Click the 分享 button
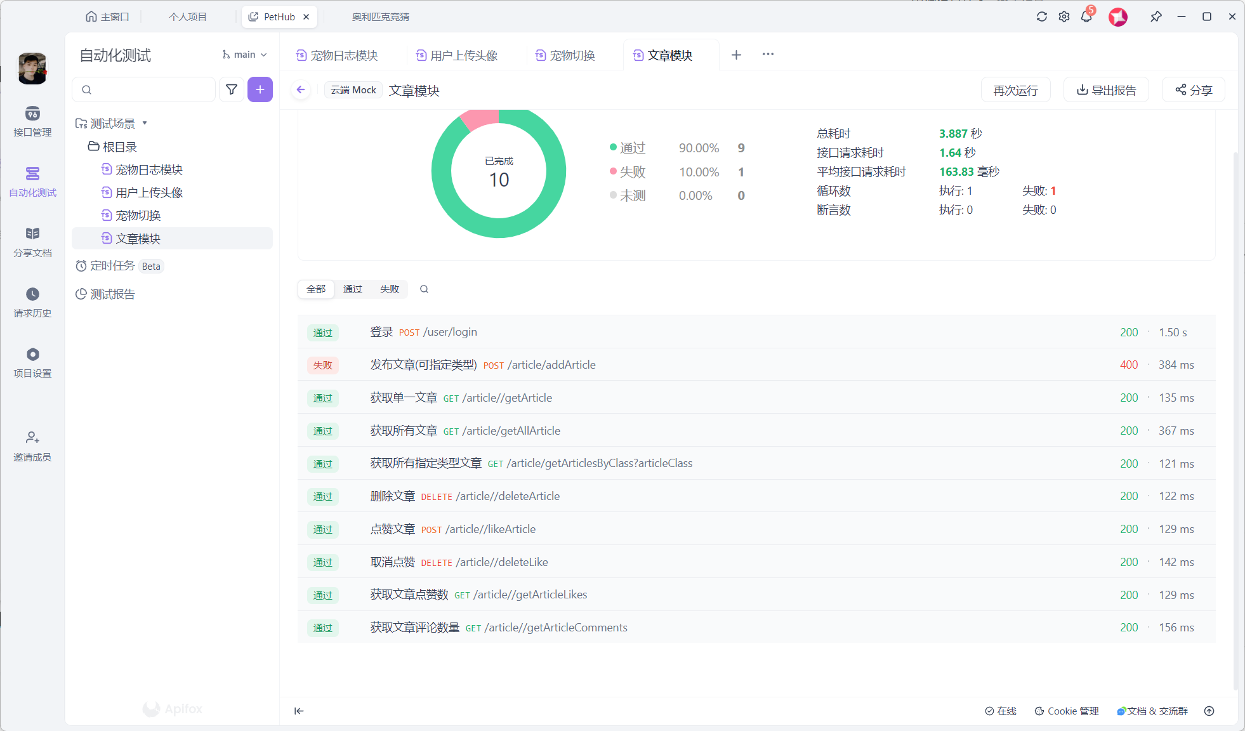Screen dimensions: 1245x731 coord(1193,90)
